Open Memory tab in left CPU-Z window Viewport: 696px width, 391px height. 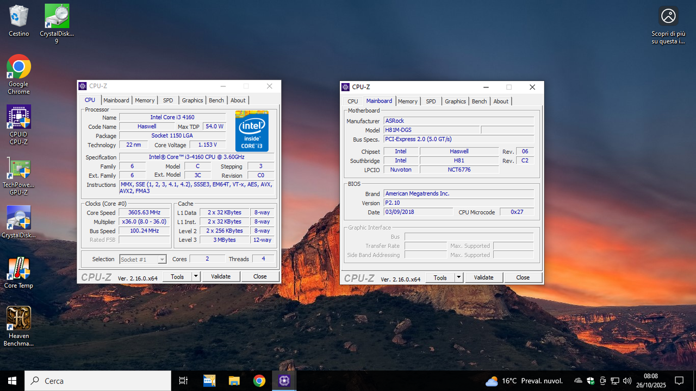pyautogui.click(x=145, y=100)
